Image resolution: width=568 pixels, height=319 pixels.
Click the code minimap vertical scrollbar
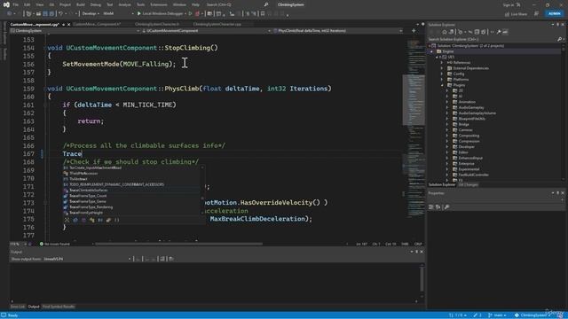pyautogui.click(x=414, y=99)
